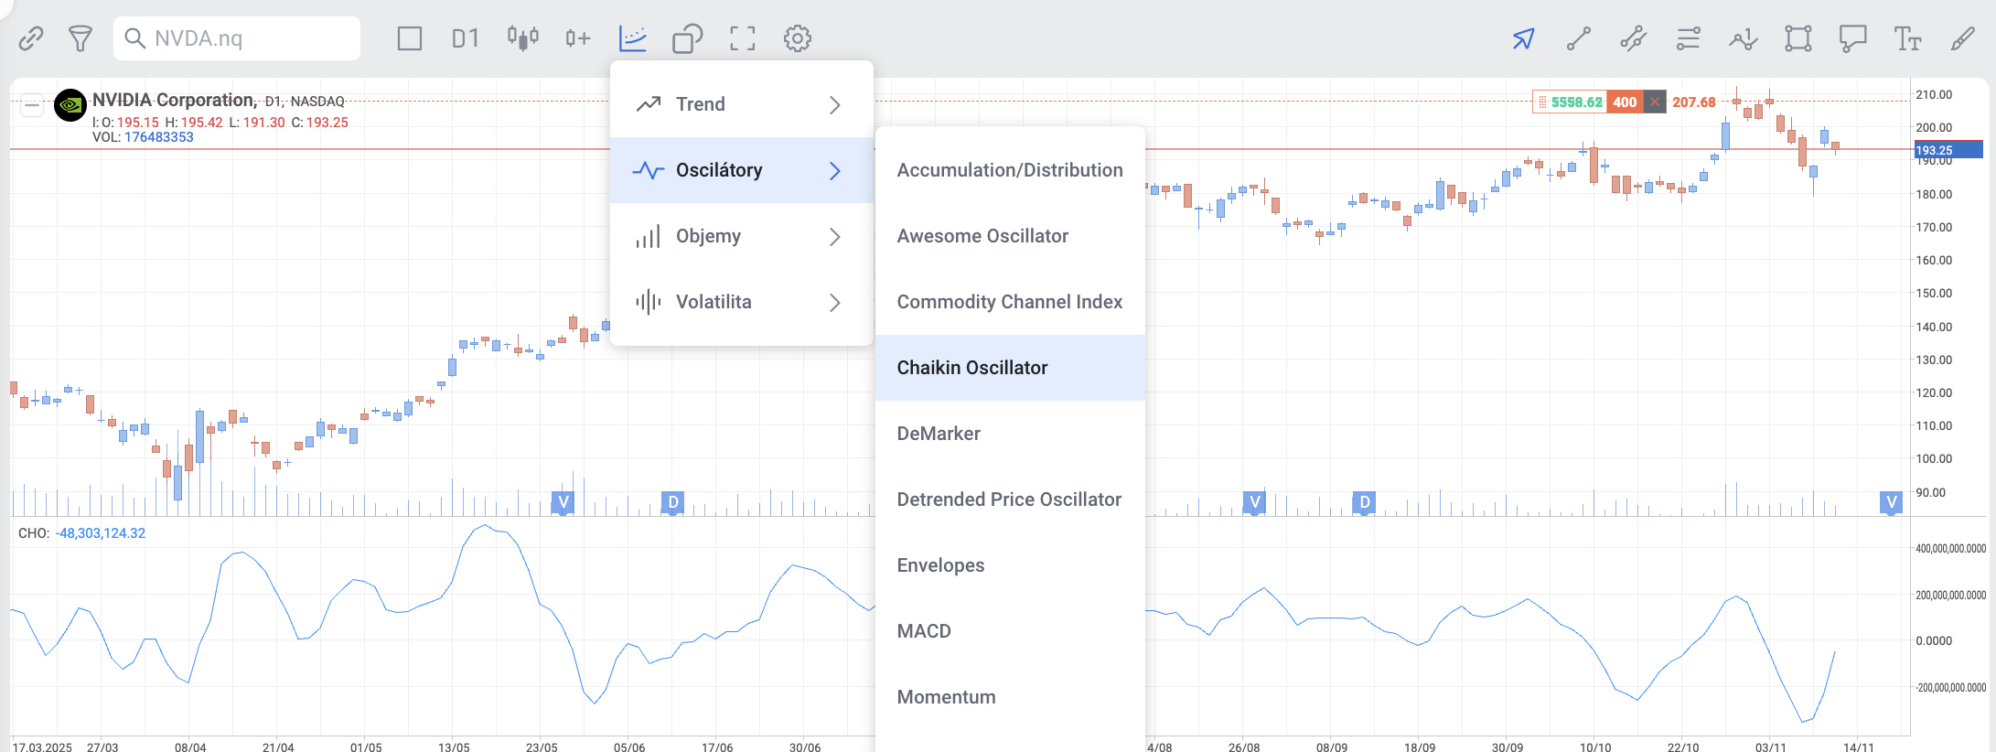1996x752 pixels.
Task: Click the Volatilita waveform icon
Action: (648, 302)
